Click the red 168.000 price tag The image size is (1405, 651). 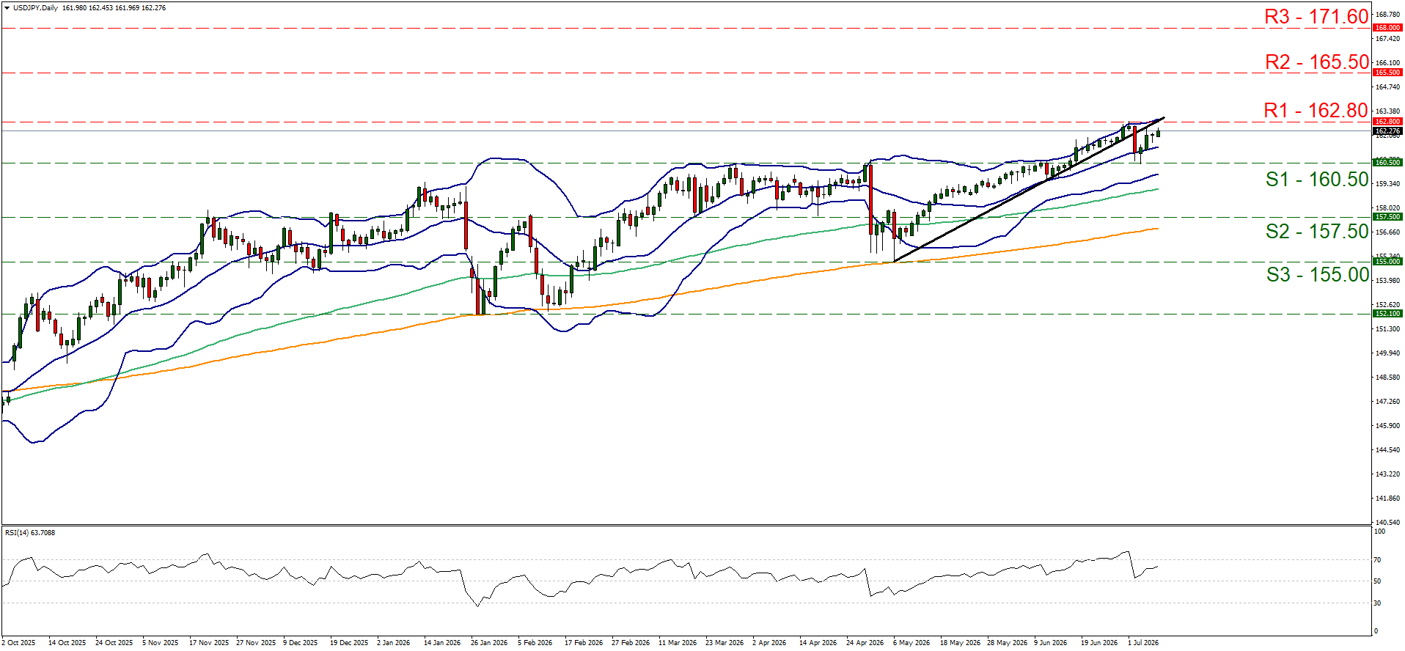(x=1387, y=28)
